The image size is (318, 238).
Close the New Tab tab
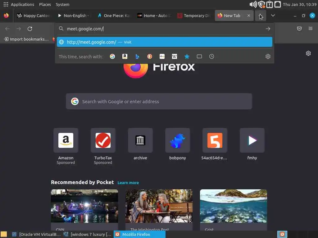pyautogui.click(x=249, y=15)
